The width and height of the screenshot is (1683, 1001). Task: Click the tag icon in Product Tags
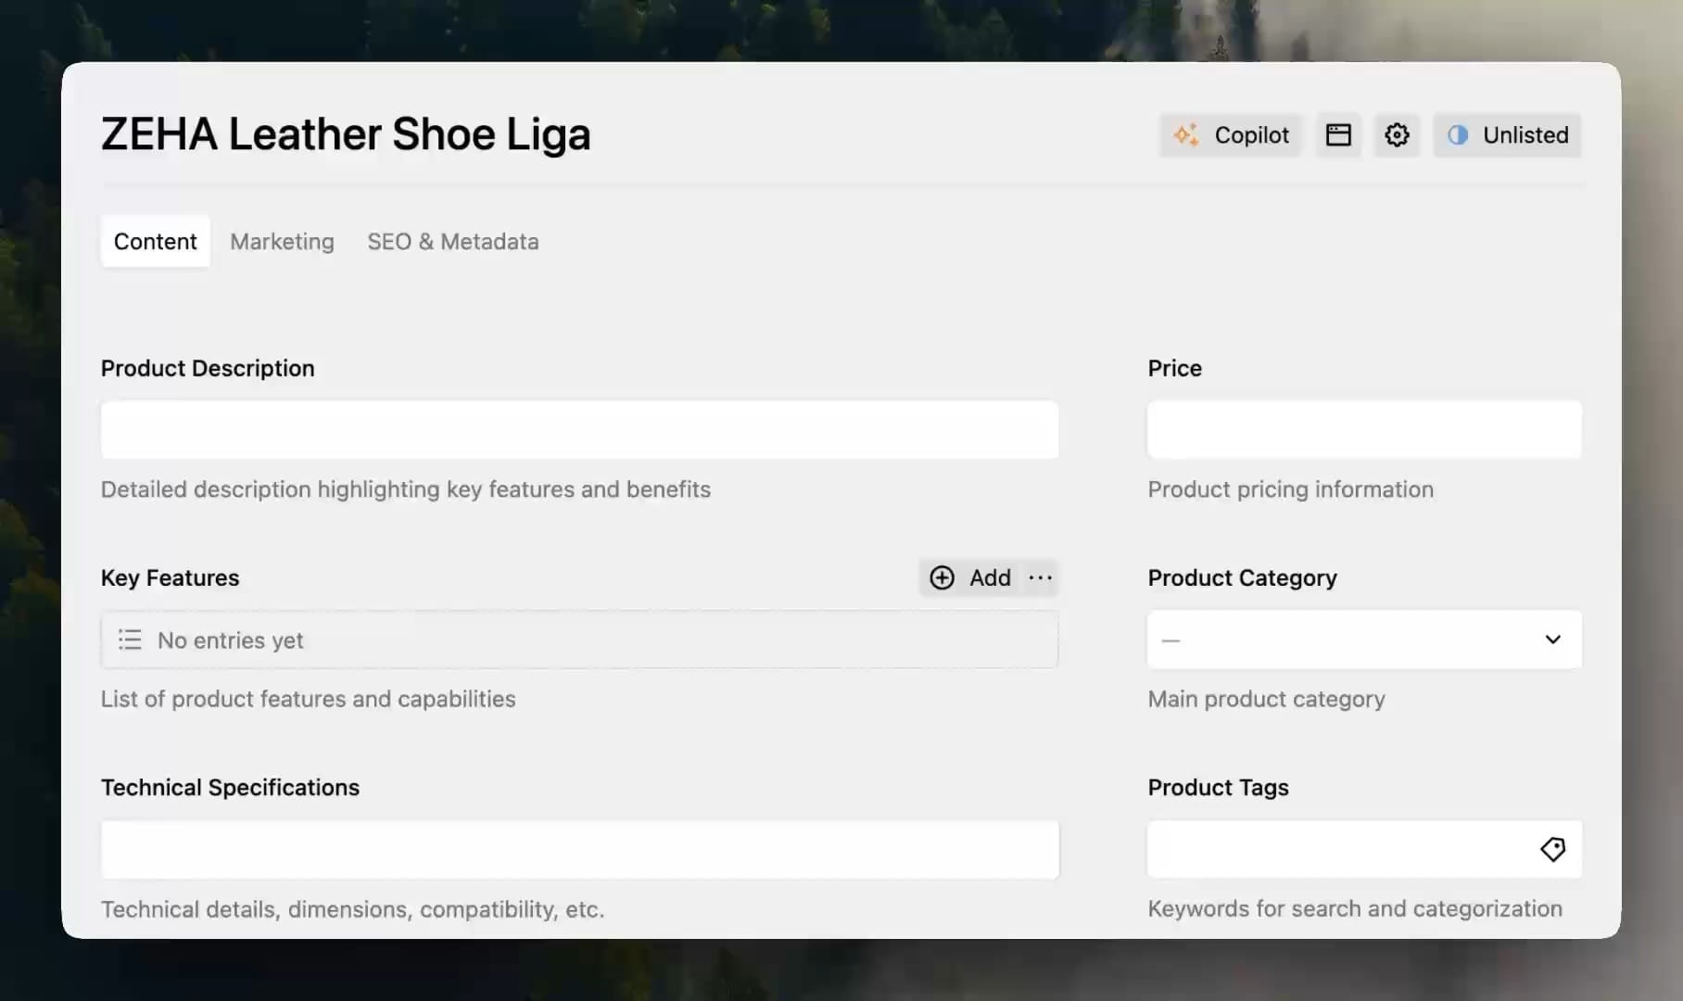pyautogui.click(x=1552, y=849)
